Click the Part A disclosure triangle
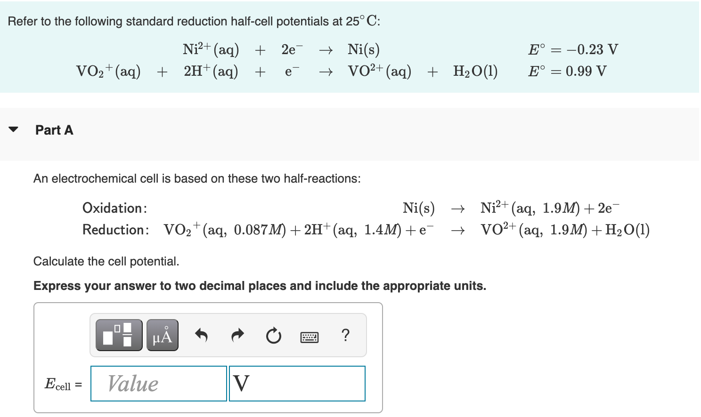This screenshot has width=701, height=417. click(14, 128)
